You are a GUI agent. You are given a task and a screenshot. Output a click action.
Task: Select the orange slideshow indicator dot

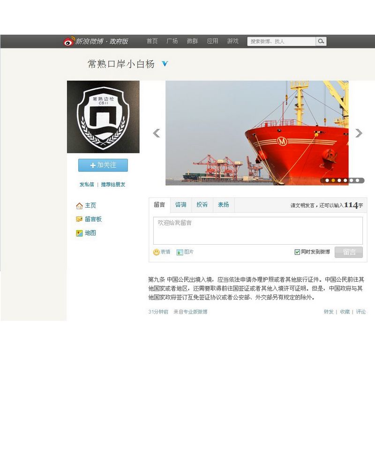333,180
